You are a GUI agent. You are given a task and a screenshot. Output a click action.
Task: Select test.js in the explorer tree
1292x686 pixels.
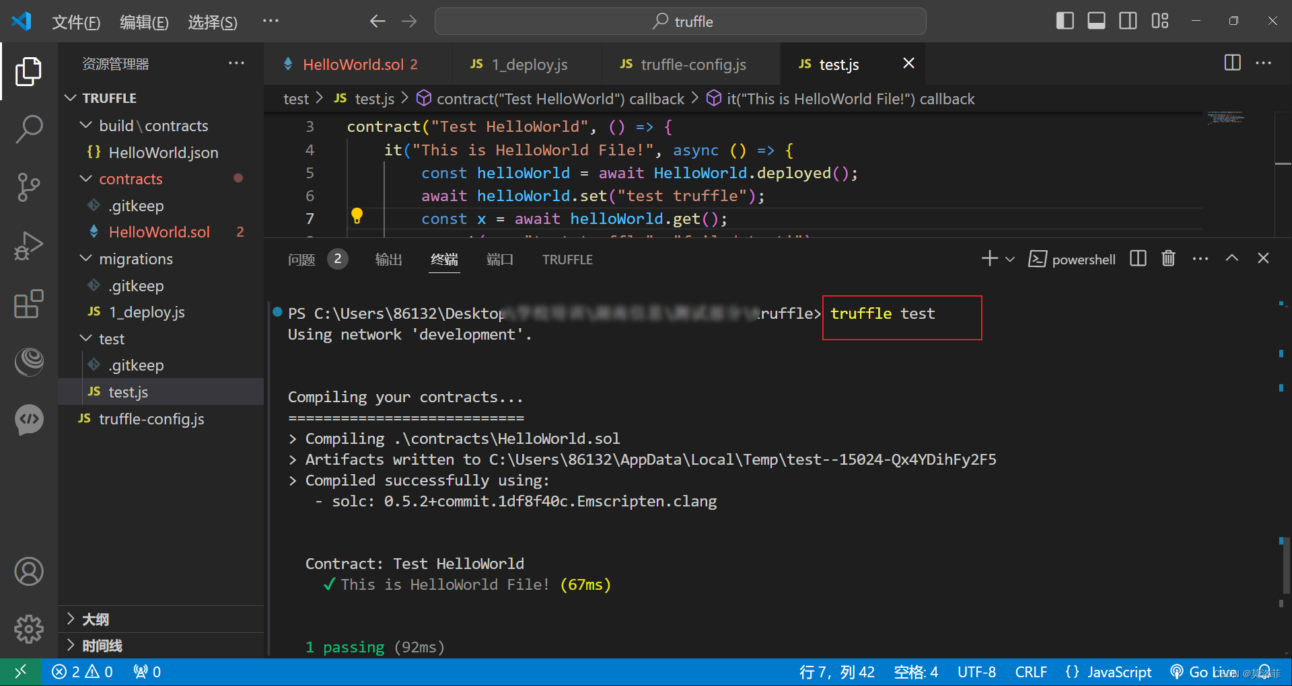[161, 392]
